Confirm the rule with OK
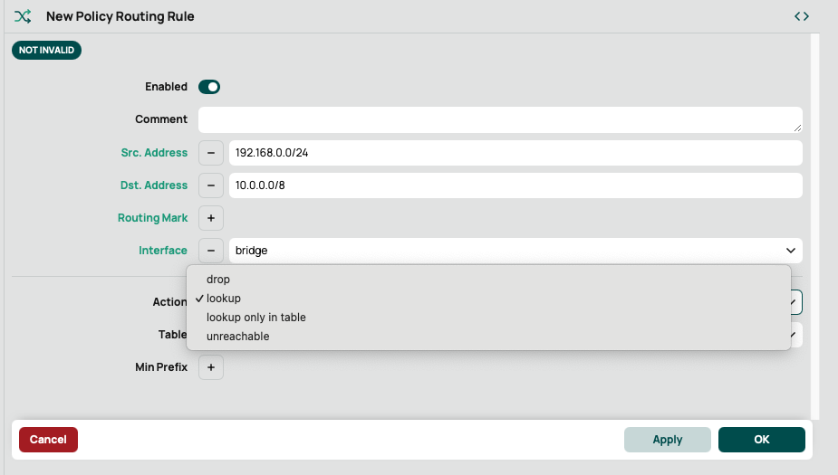This screenshot has height=475, width=838. click(x=762, y=439)
